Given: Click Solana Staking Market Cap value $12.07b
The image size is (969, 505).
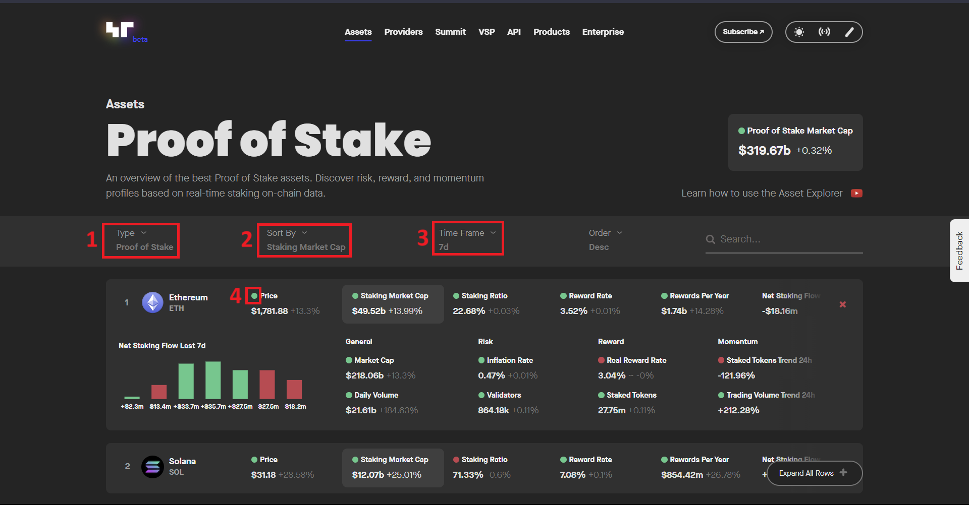Looking at the screenshot, I should click(368, 475).
